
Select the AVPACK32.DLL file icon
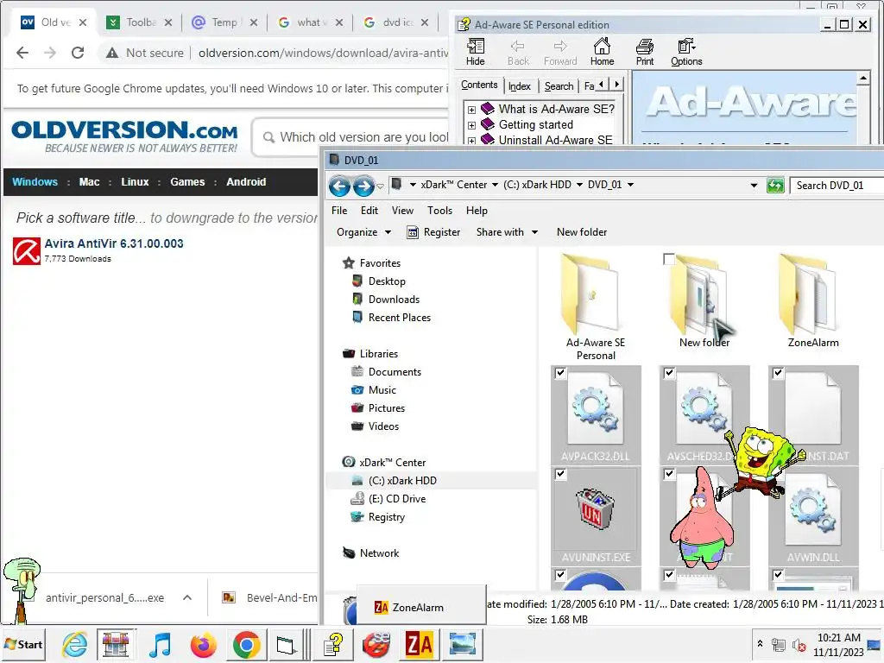(x=596, y=408)
